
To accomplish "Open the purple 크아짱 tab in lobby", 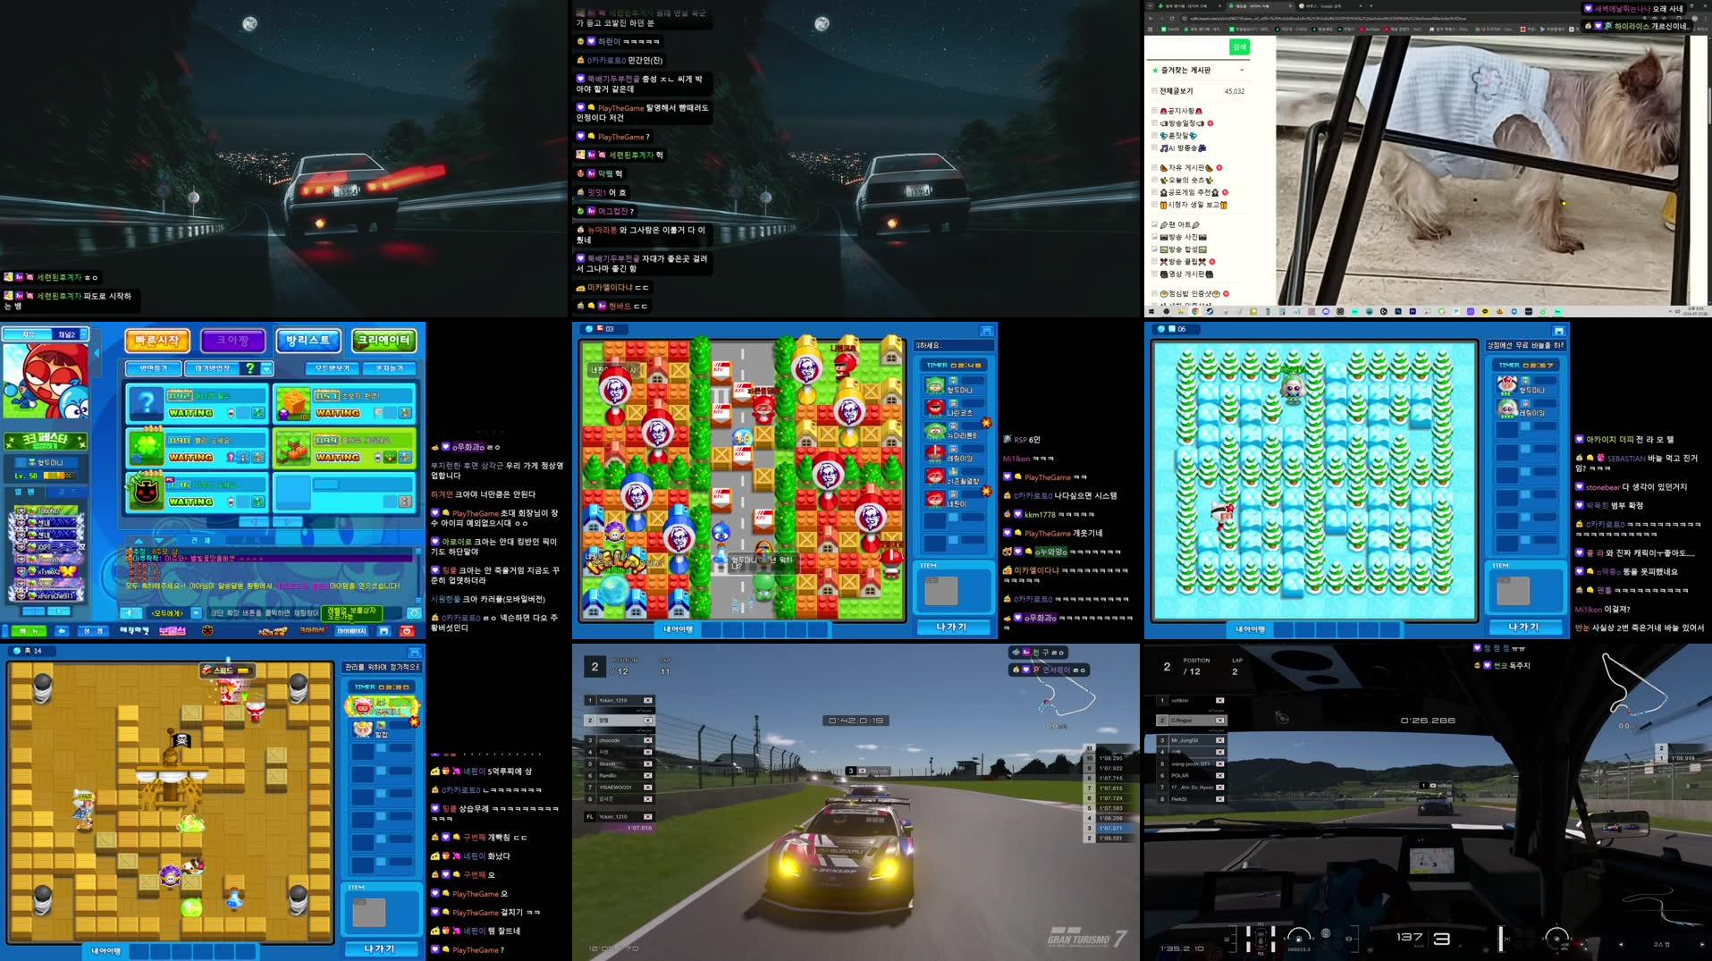I will [x=232, y=341].
